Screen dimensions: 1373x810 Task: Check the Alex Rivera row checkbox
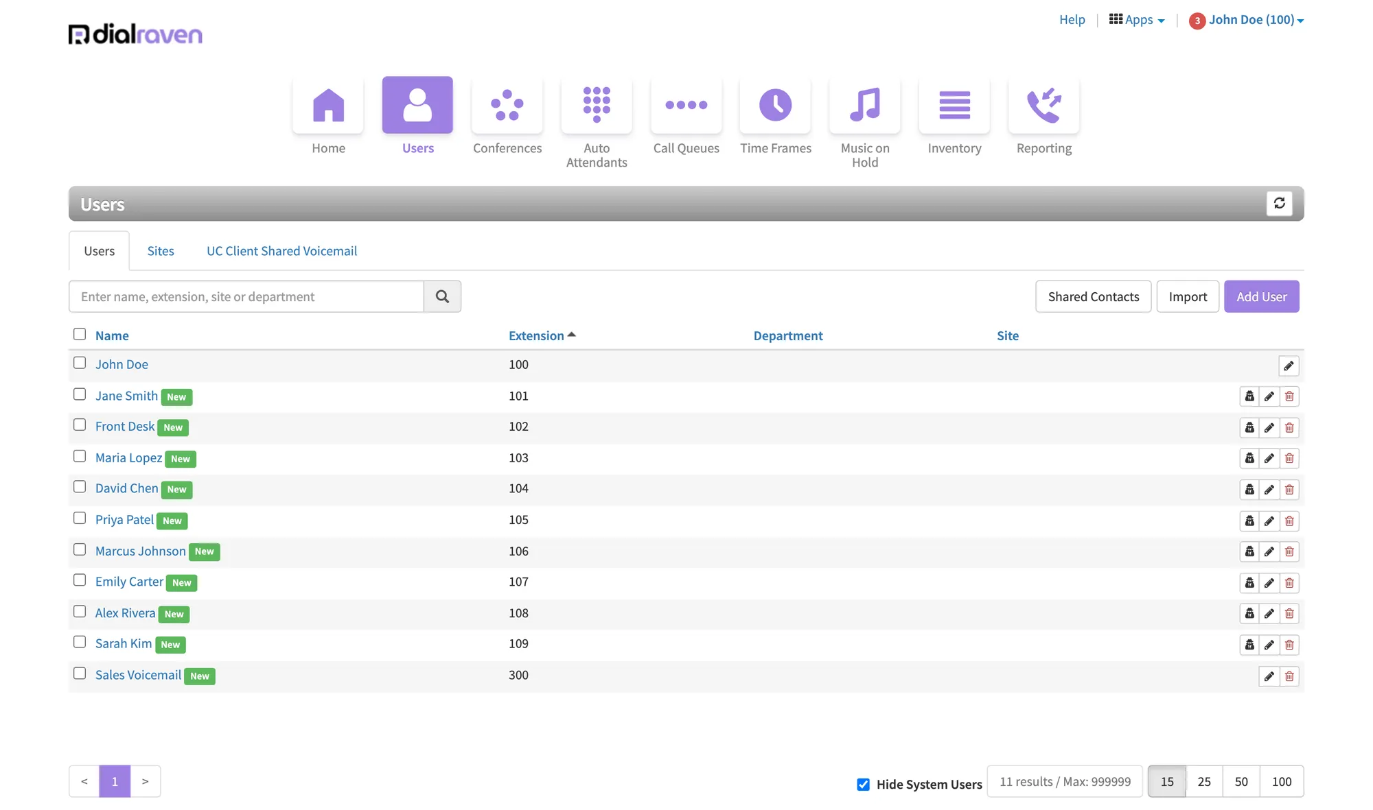click(x=80, y=611)
